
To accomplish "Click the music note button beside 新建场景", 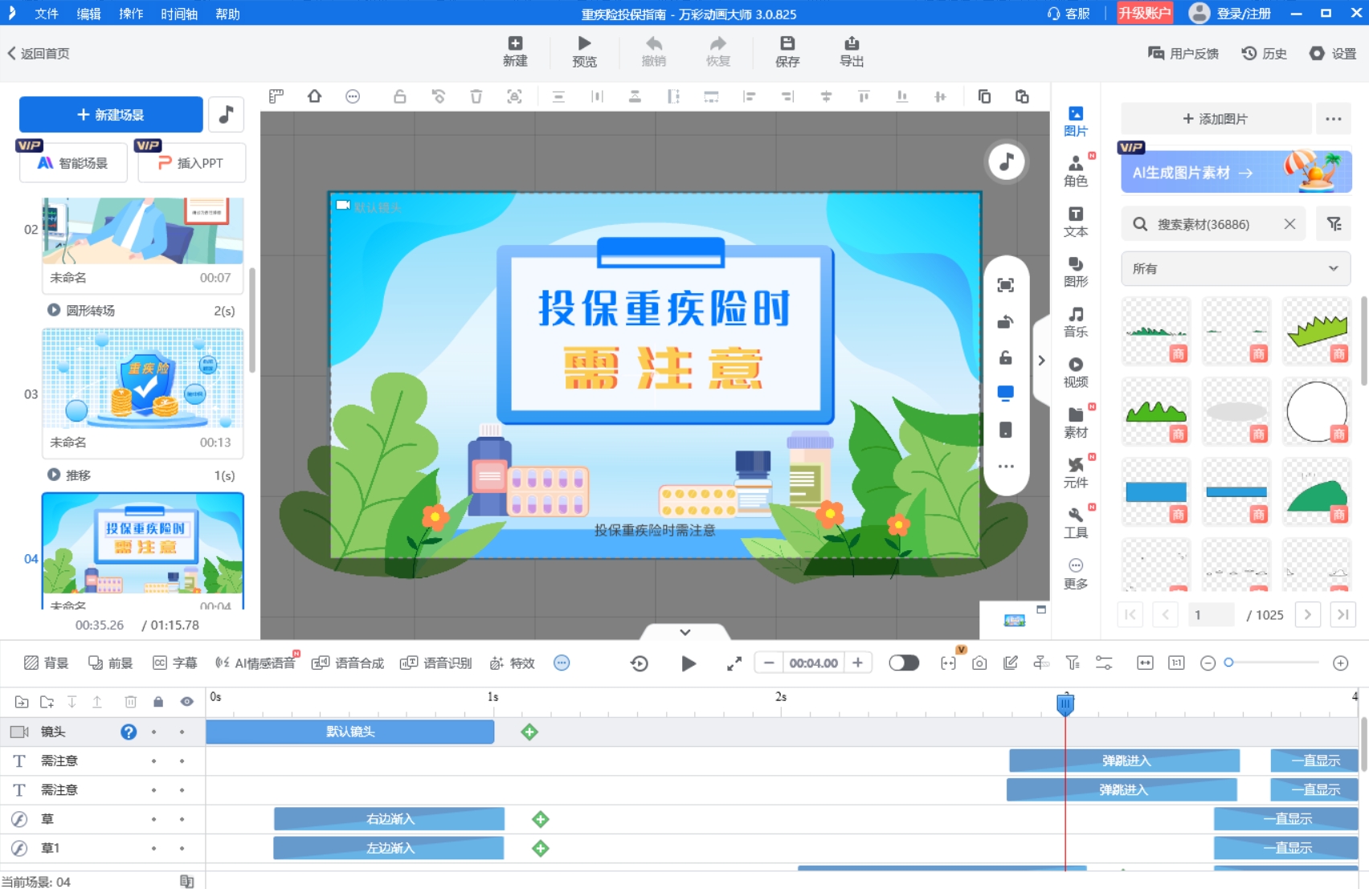I will (226, 115).
